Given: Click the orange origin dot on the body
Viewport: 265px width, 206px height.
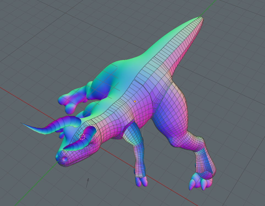Looking at the screenshot, I should (x=134, y=102).
